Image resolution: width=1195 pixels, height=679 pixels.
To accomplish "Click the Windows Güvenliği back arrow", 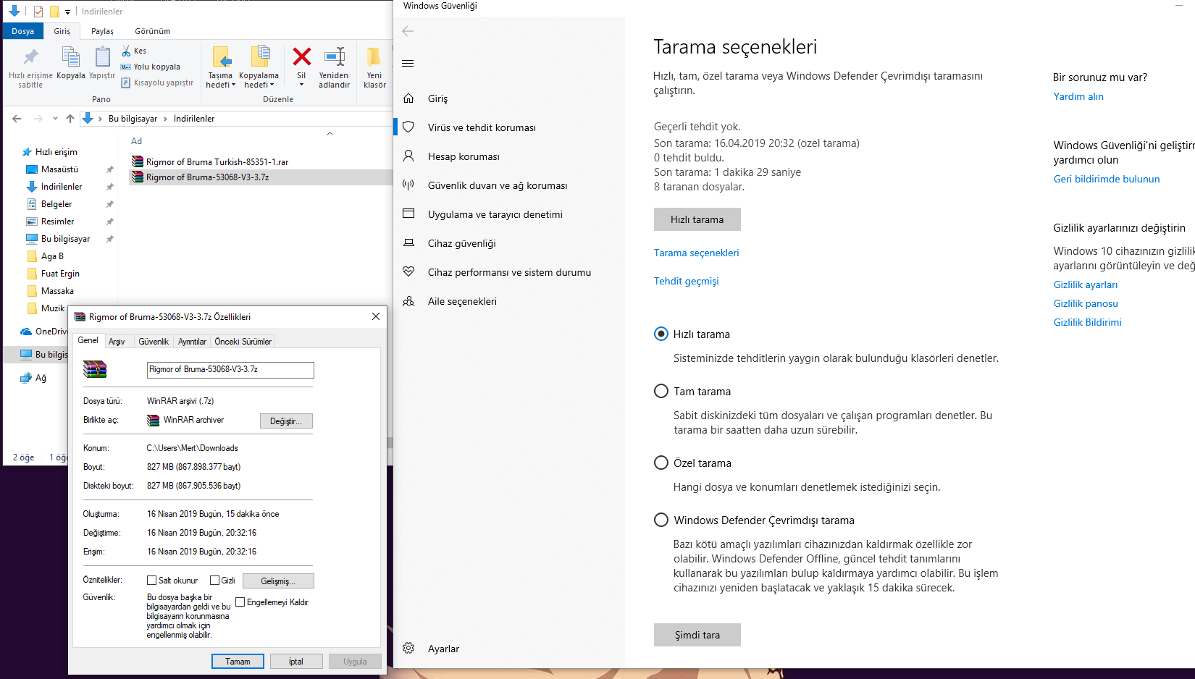I will tap(408, 31).
